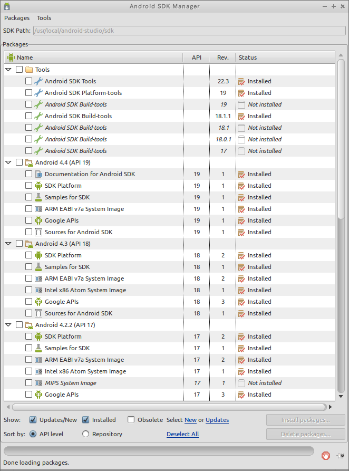Click the Android 4.2.2 (API 17) package folder icon

click(x=29, y=325)
